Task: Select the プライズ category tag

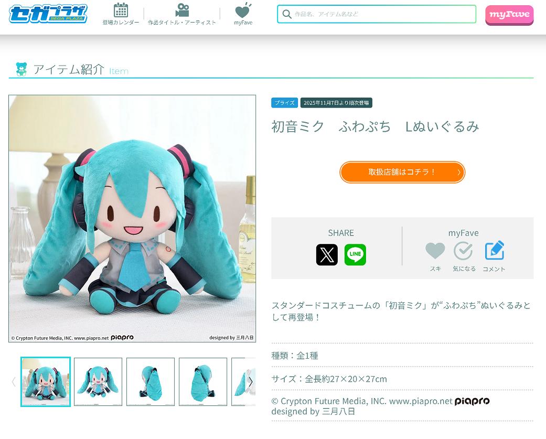Action: click(284, 103)
